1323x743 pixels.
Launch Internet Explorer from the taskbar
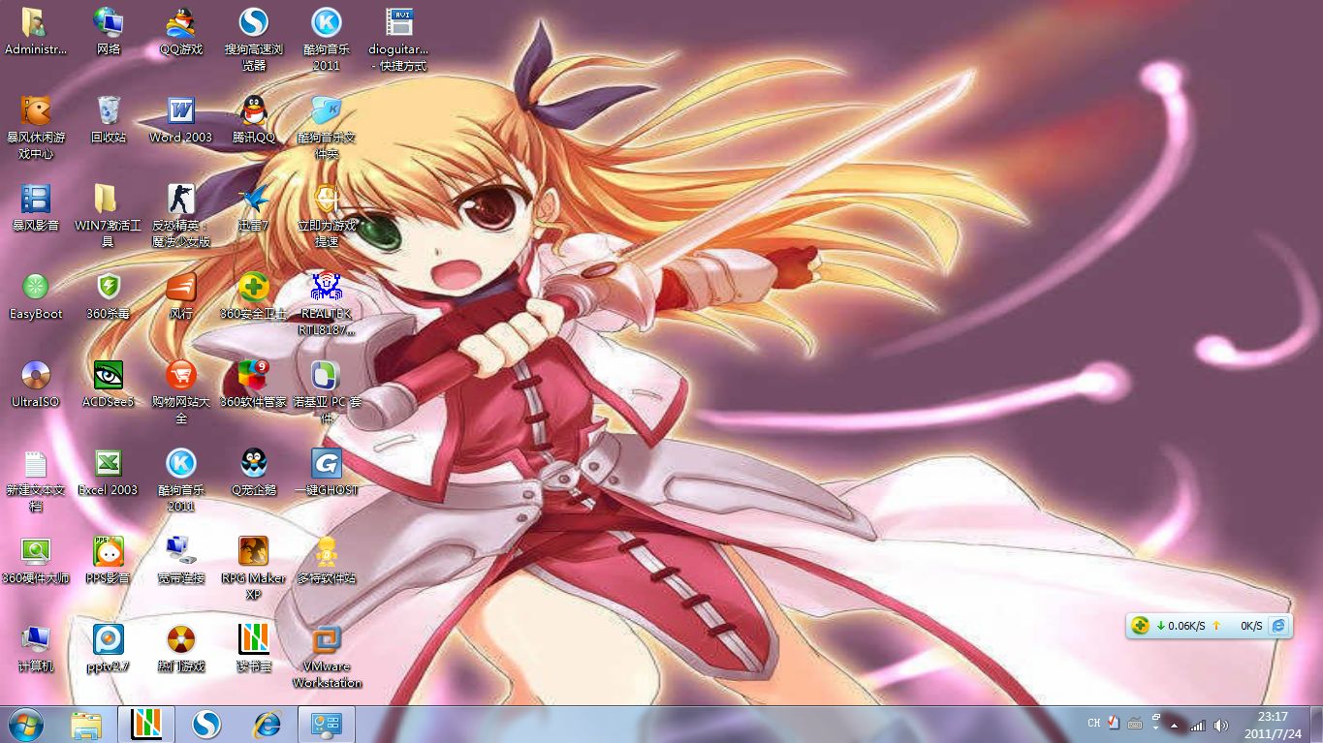[267, 724]
